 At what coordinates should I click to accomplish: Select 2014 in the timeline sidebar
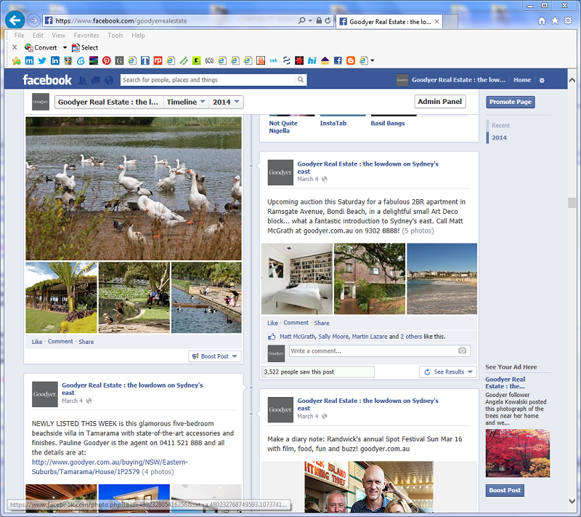(499, 137)
